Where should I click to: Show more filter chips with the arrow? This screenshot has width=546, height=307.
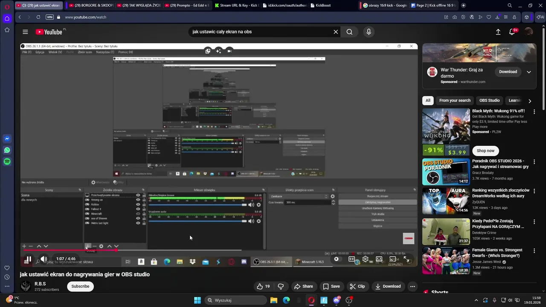tap(530, 101)
